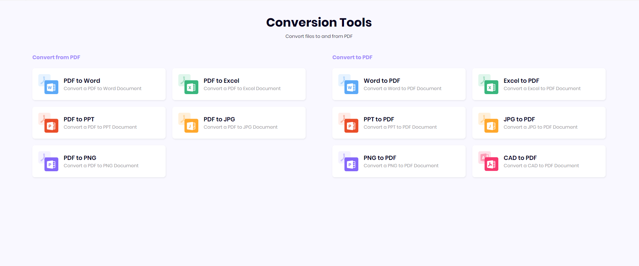The width and height of the screenshot is (639, 266).
Task: Click 'Convert a JPG to PDF Document' text
Action: point(541,127)
